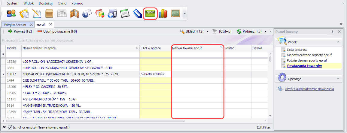This screenshot has width=347, height=133.
Task: Click the wooden box warehouse icon
Action: click(49, 13)
